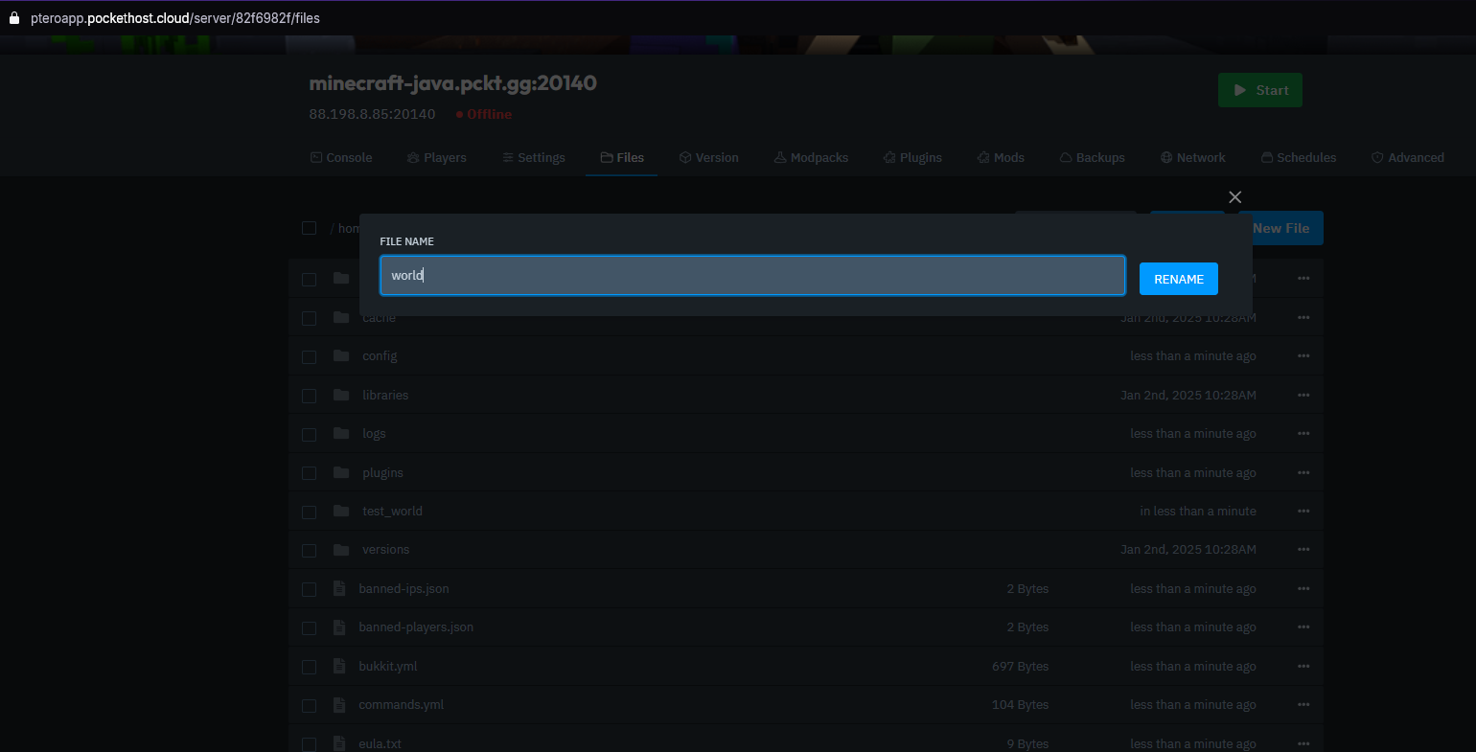
Task: Click the padlock icon in the address bar
Action: click(x=14, y=18)
